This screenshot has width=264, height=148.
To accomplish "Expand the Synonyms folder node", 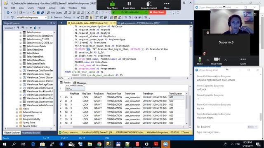I will (17, 116).
